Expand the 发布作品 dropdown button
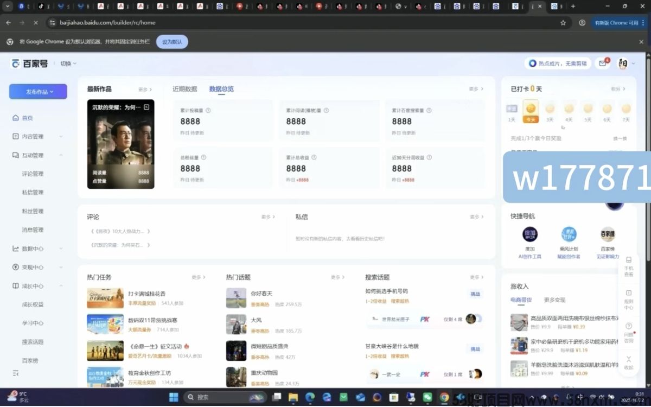Viewport: 651px width, 407px height. pos(38,92)
